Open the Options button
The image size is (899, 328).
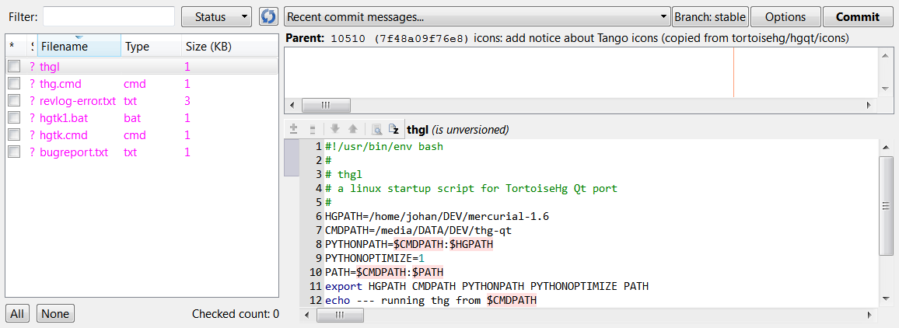tap(785, 16)
